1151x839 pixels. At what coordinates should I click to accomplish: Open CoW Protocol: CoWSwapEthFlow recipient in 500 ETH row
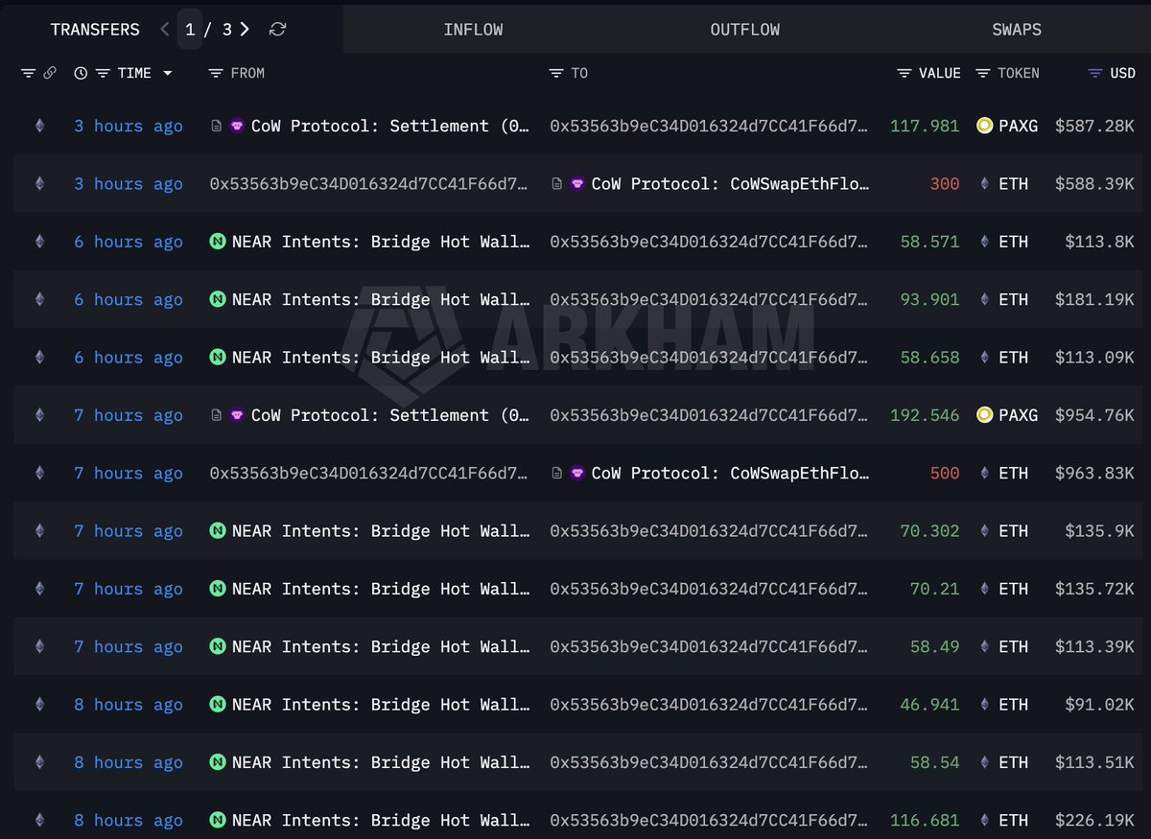(731, 473)
